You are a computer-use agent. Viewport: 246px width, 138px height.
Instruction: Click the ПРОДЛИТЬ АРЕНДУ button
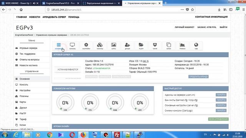pyautogui.click(x=198, y=77)
